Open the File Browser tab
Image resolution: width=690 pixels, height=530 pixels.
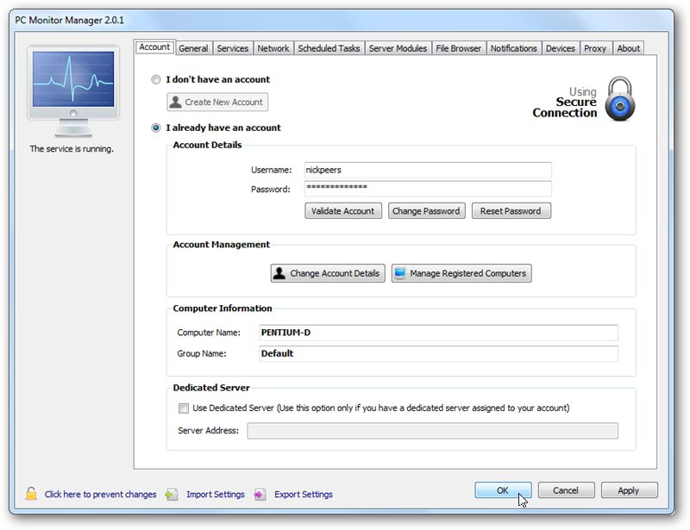[x=458, y=48]
